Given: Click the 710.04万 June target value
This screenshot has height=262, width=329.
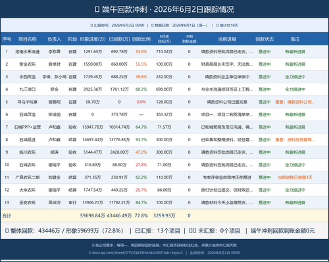Looking at the screenshot, I should [x=164, y=52].
